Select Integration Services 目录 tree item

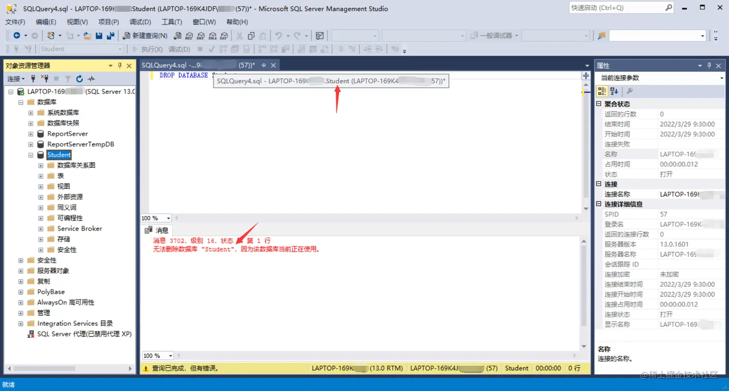click(x=75, y=324)
